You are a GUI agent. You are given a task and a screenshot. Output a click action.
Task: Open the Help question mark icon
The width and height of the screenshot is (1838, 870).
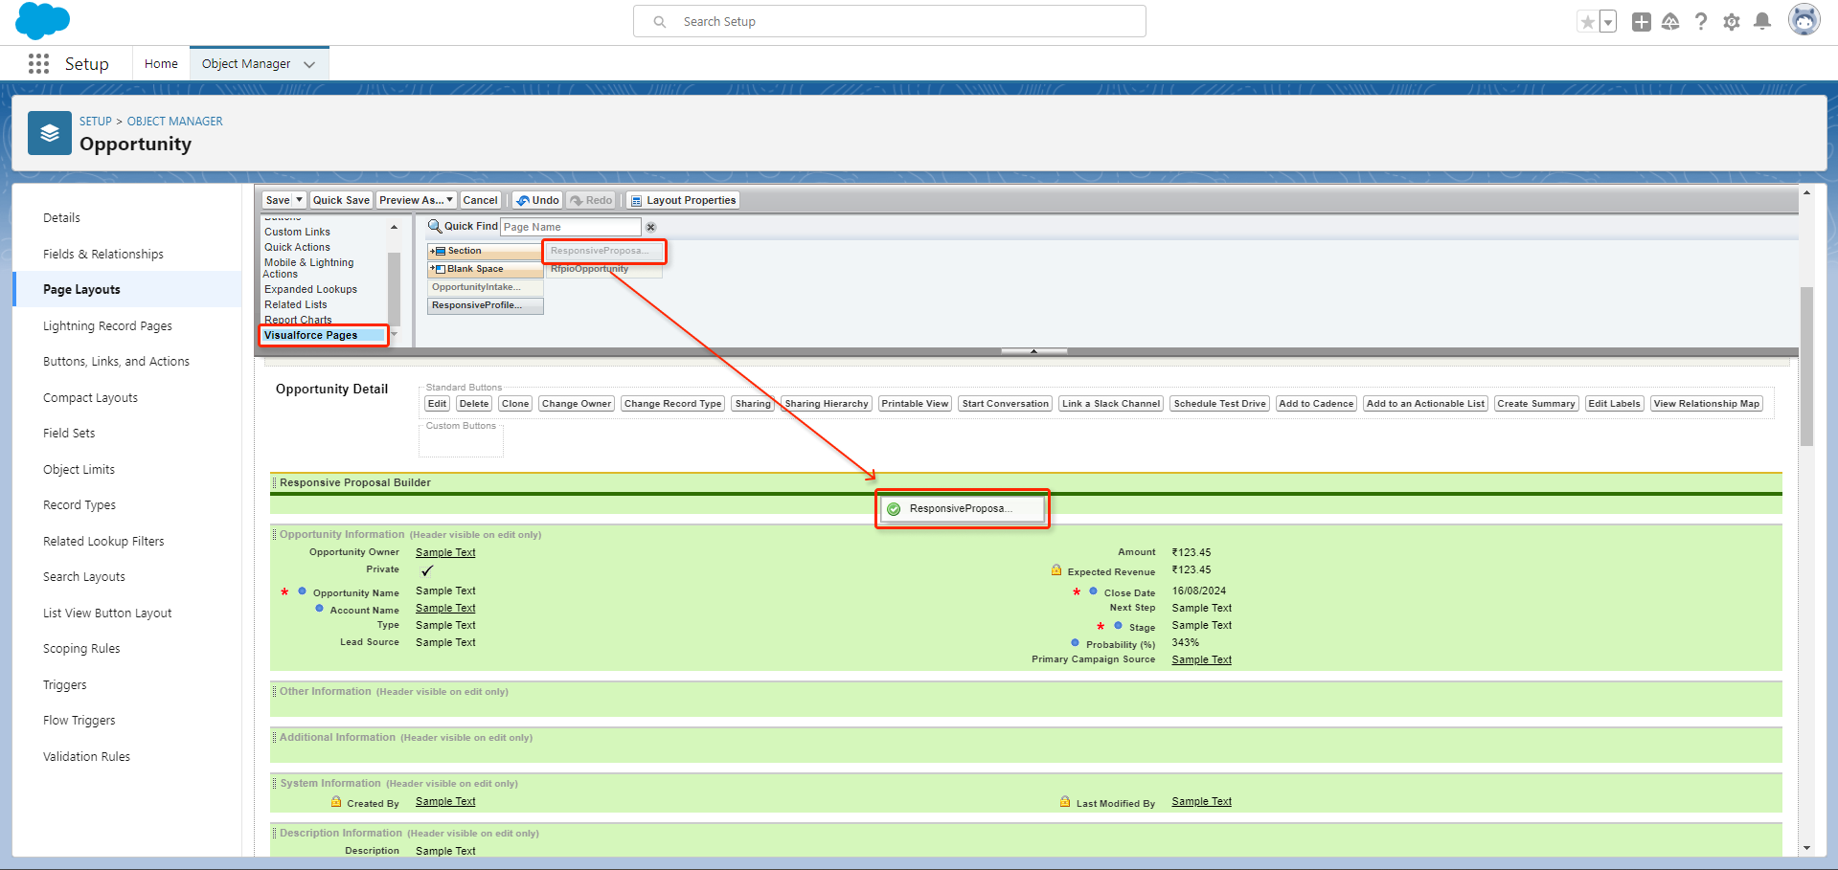pyautogui.click(x=1701, y=22)
